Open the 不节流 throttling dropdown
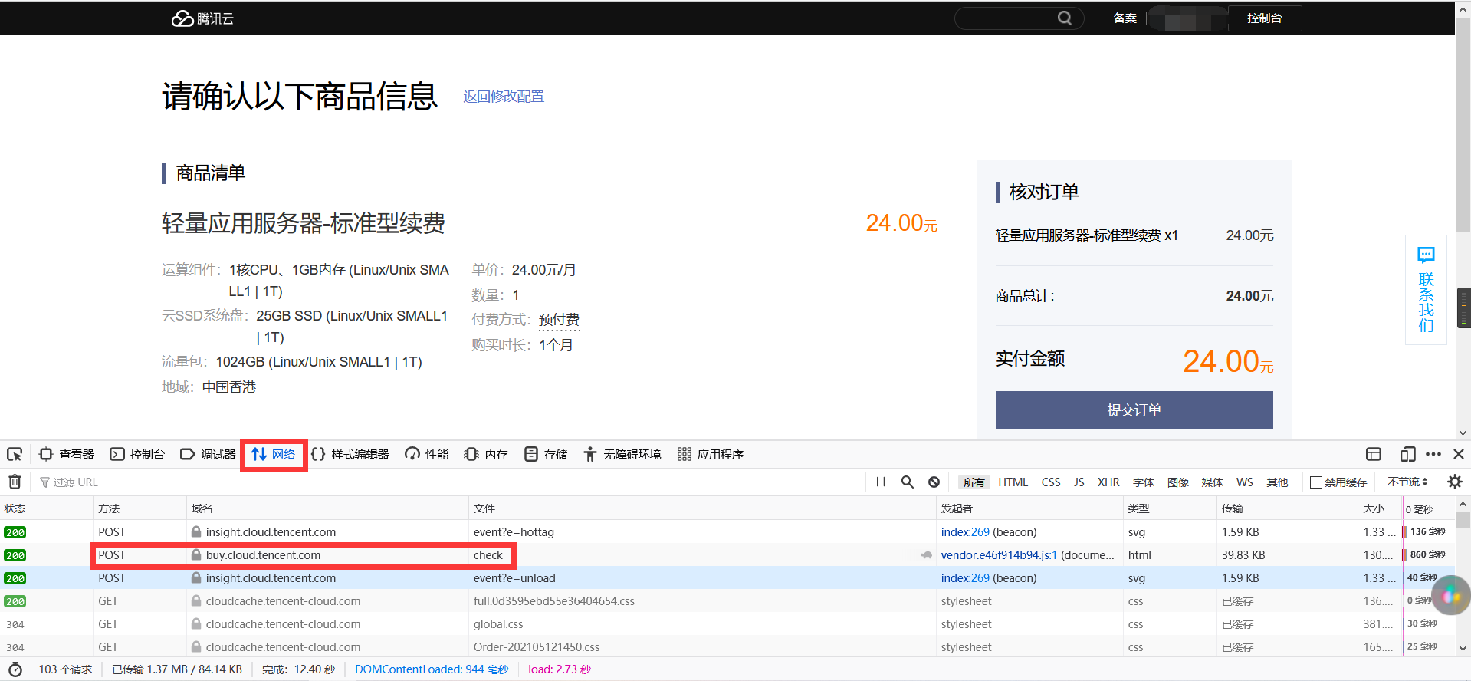Screen dimensions: 1471x681 click(1407, 482)
